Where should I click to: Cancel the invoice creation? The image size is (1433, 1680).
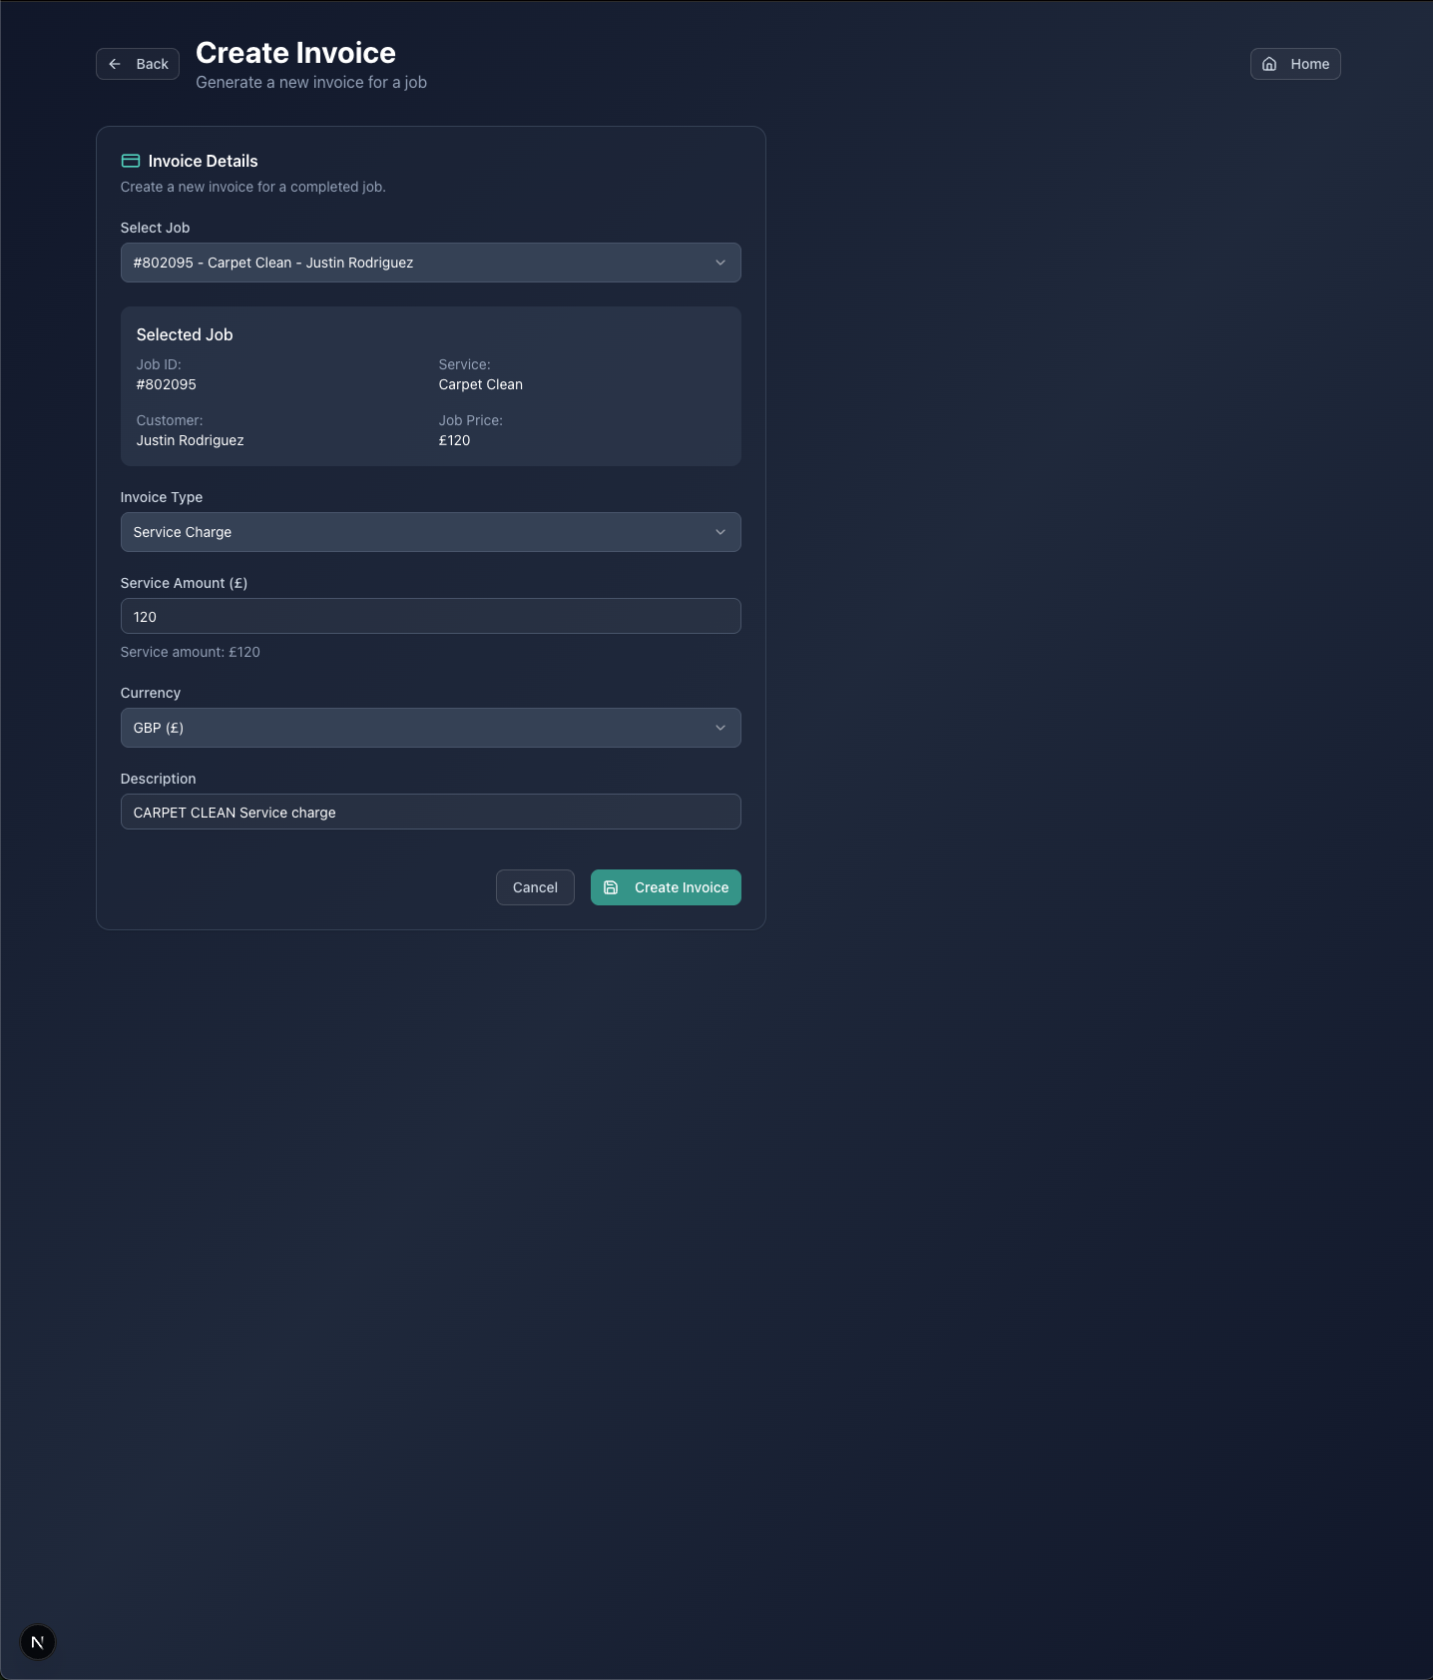pyautogui.click(x=535, y=887)
